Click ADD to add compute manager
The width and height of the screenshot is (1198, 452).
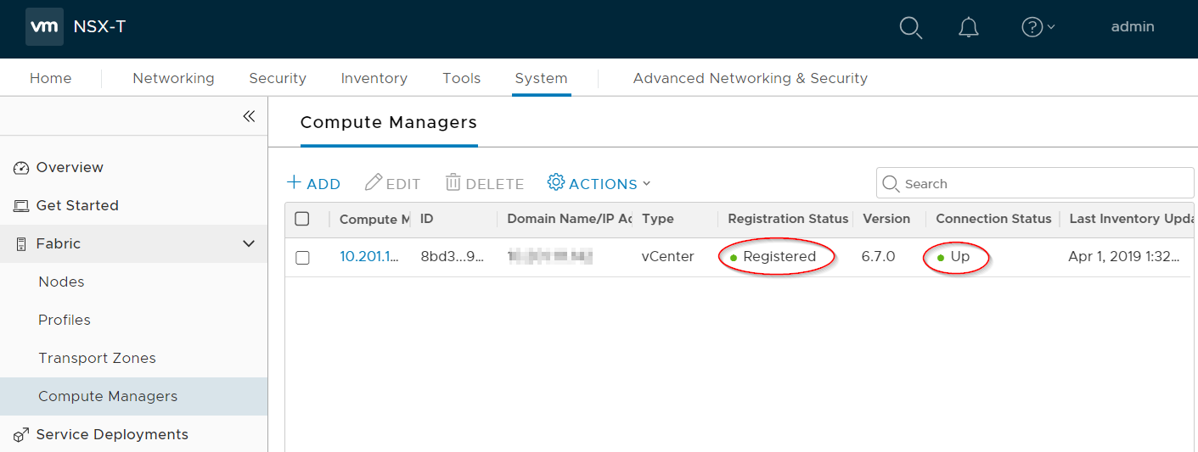[313, 183]
